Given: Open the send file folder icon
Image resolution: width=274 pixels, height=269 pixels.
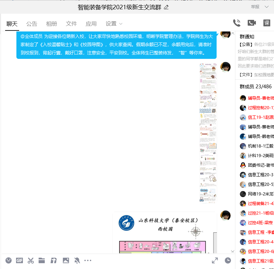Looking at the screenshot, I should point(42,260).
